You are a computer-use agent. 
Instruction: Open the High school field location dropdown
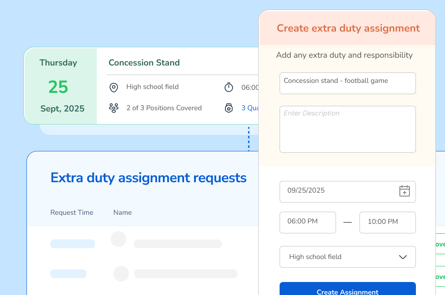pyautogui.click(x=347, y=257)
